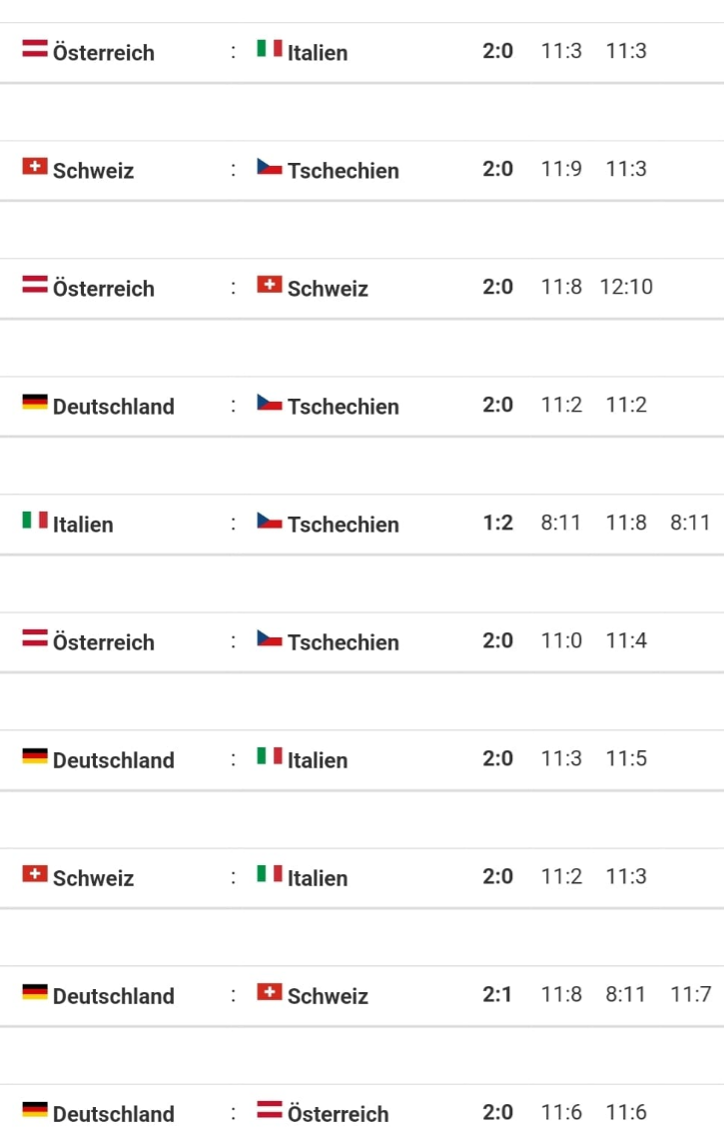
Task: Open team Schweiz in Schweiz–Italien match
Action: click(93, 878)
